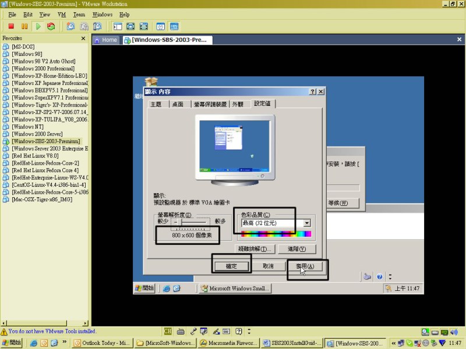Click the language bar help question icon

(x=239, y=331)
